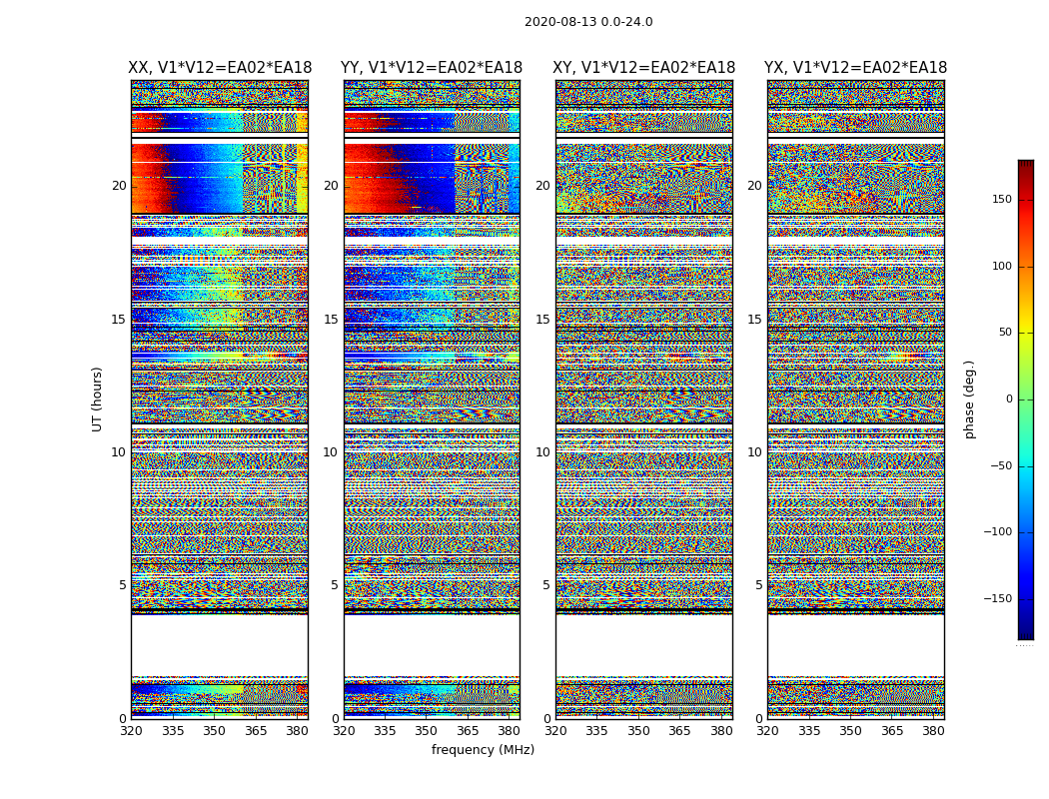The image size is (1049, 799).
Task: Click the 10 hour tick beside XX panel
Action: point(119,452)
